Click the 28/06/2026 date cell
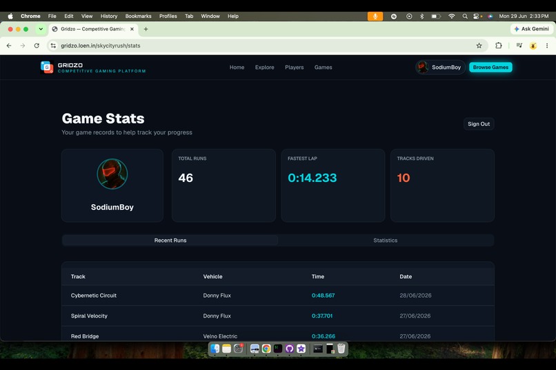The height and width of the screenshot is (370, 556). coord(415,296)
